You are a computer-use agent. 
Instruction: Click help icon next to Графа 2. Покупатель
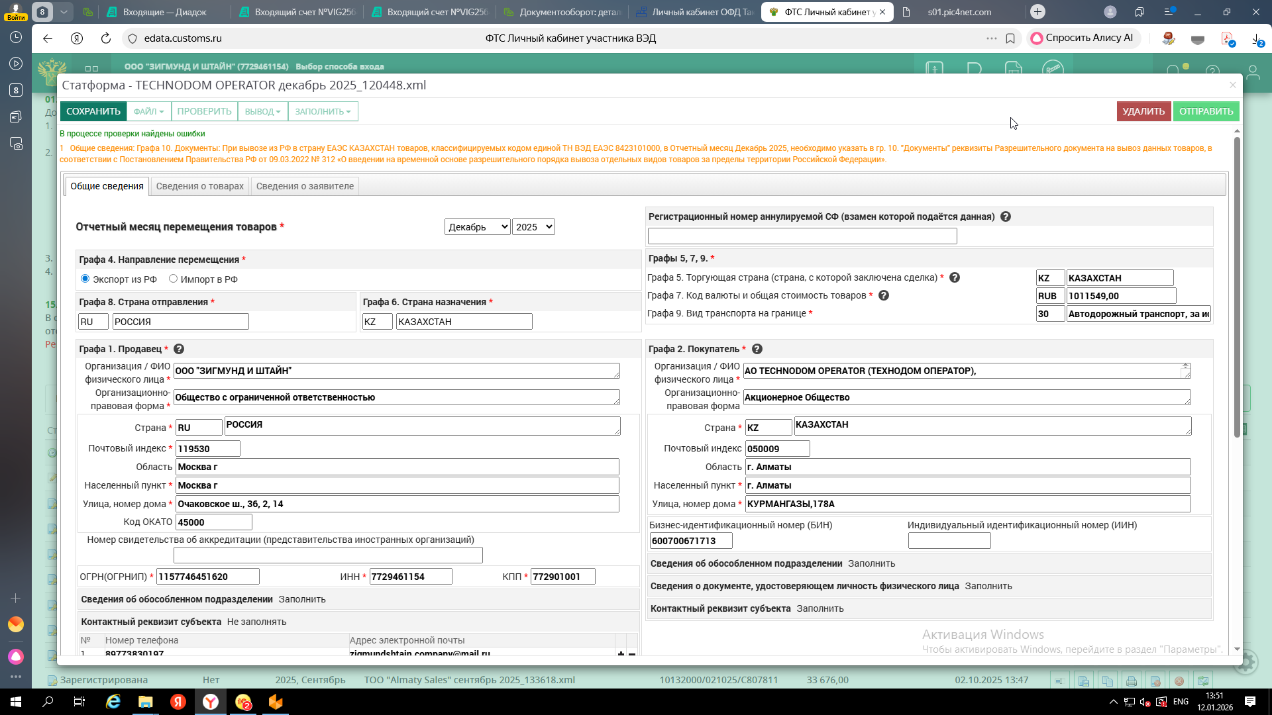[x=757, y=349]
